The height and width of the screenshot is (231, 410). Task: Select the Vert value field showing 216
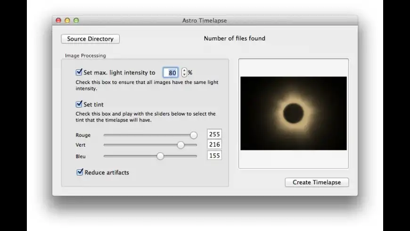(214, 145)
